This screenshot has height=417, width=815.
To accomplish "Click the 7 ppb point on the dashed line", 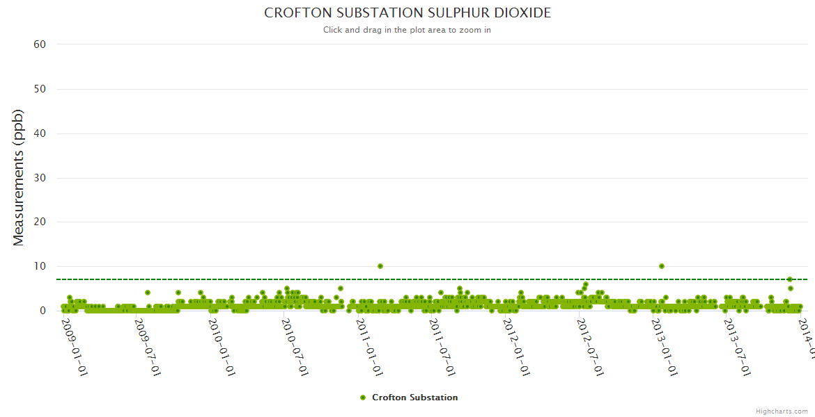I will click(790, 279).
